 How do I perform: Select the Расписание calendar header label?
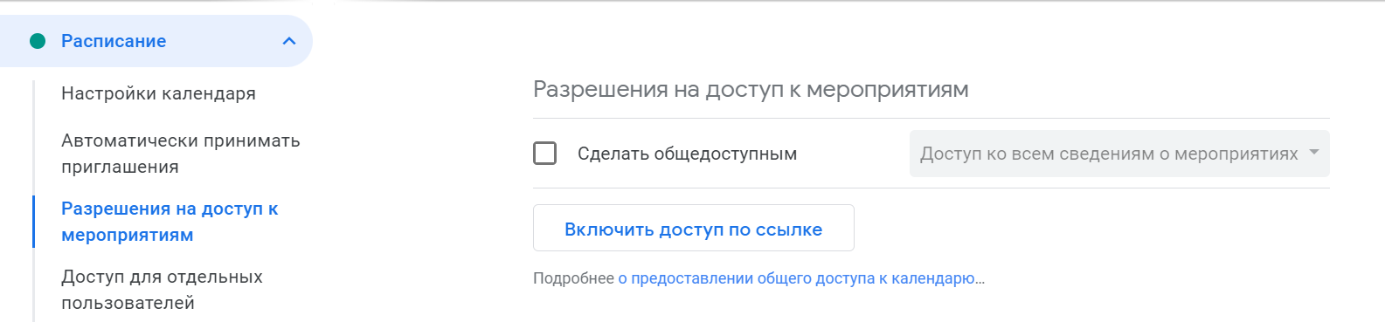(114, 41)
